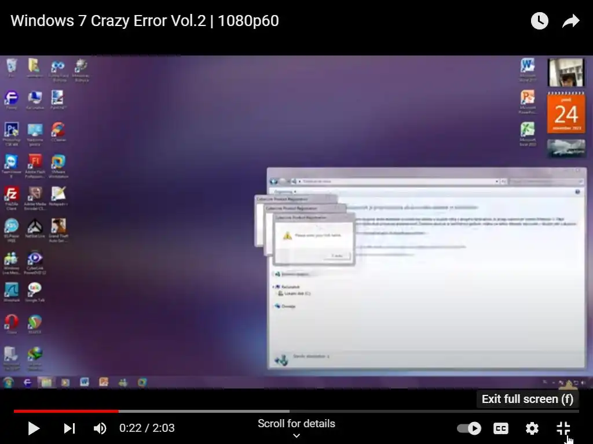Open the Explorer address bar dropdown arrow
This screenshot has height=444, width=593.
(x=496, y=182)
